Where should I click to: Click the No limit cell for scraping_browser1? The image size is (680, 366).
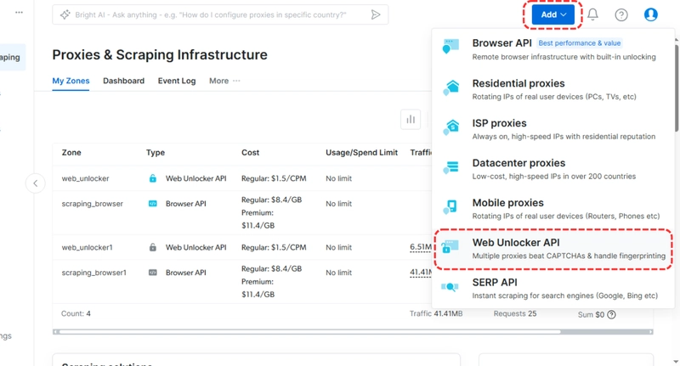click(x=338, y=273)
